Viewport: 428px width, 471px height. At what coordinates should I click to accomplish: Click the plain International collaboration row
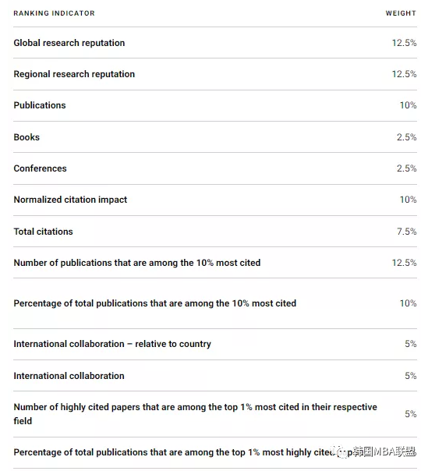tap(215, 376)
